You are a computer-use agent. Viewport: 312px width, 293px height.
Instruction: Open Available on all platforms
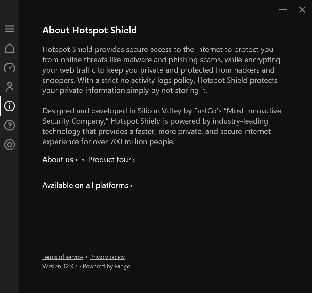pos(85,186)
